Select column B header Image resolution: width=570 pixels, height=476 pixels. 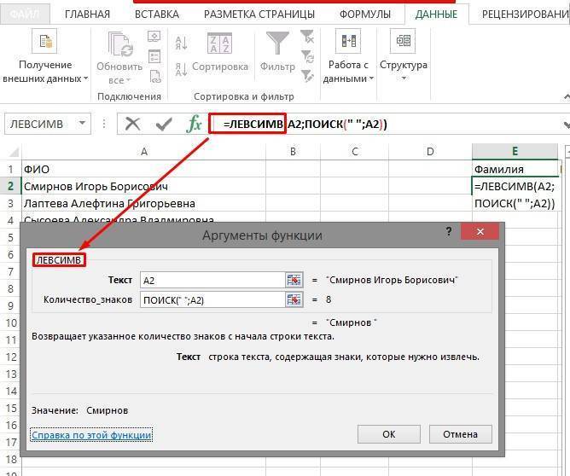293,152
